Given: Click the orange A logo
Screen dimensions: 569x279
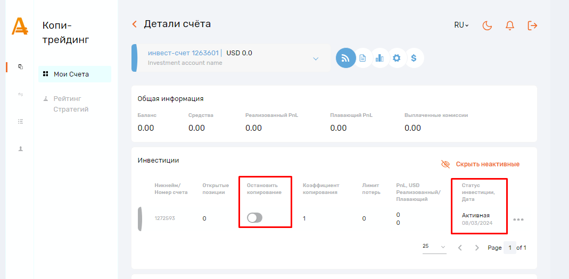Looking at the screenshot, I should coord(20,26).
